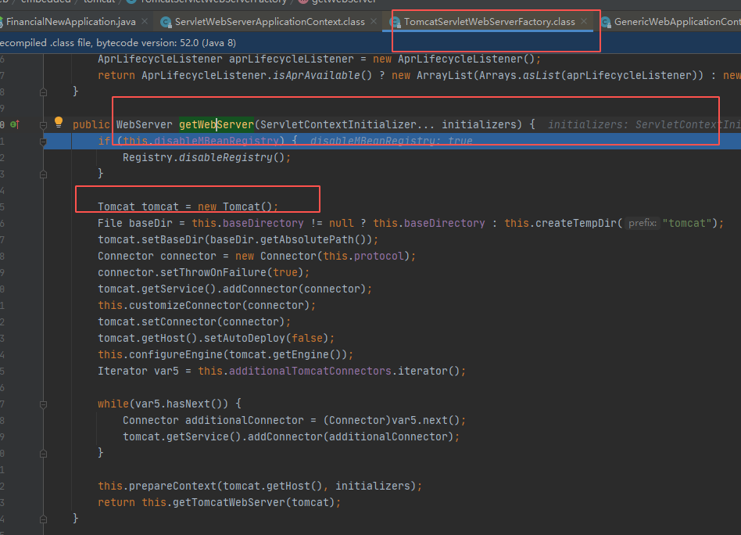Collapse the getWebServer method using its fold marker

43,125
